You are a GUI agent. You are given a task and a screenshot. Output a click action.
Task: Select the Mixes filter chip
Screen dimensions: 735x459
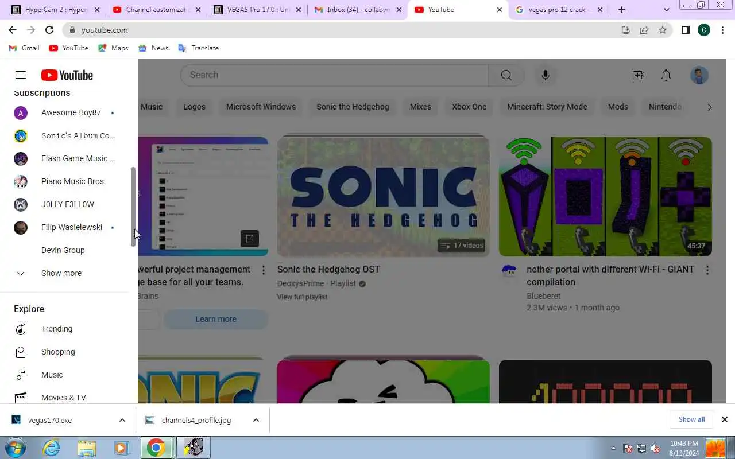click(x=420, y=107)
